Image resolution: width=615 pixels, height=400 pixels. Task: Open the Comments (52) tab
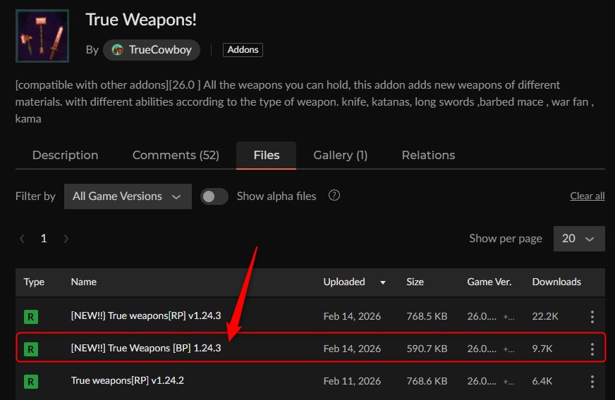[176, 155]
